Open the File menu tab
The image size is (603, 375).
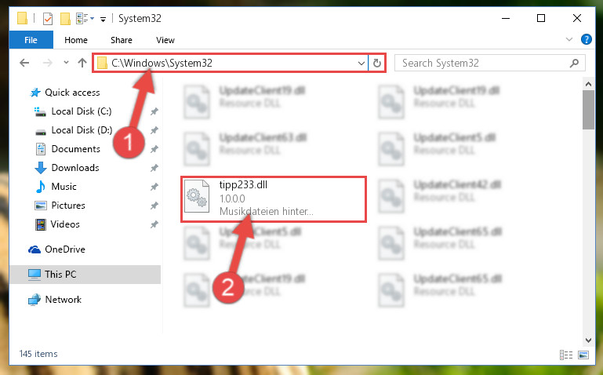pyautogui.click(x=31, y=40)
